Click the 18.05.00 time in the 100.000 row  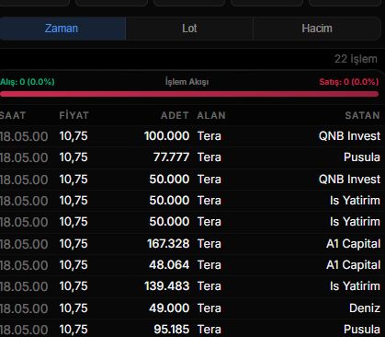click(x=24, y=136)
